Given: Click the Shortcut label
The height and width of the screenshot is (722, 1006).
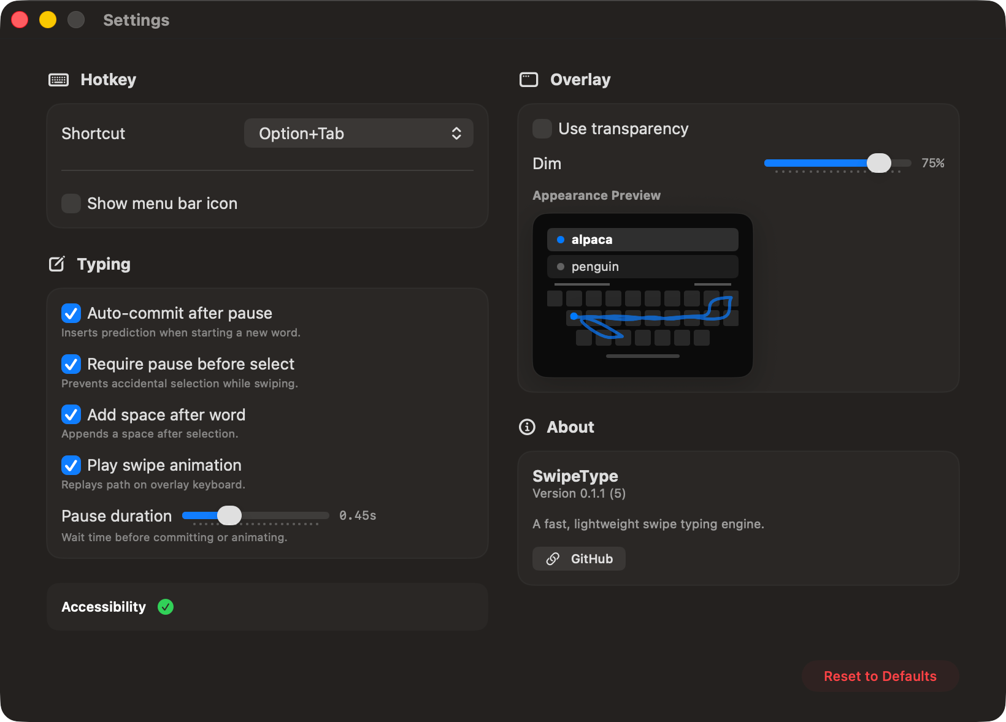Looking at the screenshot, I should point(93,134).
